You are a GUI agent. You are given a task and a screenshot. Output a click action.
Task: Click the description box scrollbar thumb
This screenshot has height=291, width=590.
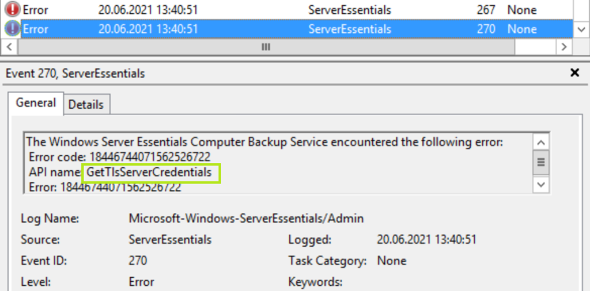(x=541, y=162)
